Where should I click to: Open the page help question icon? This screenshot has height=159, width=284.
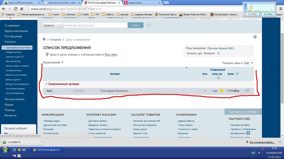[x=255, y=37]
